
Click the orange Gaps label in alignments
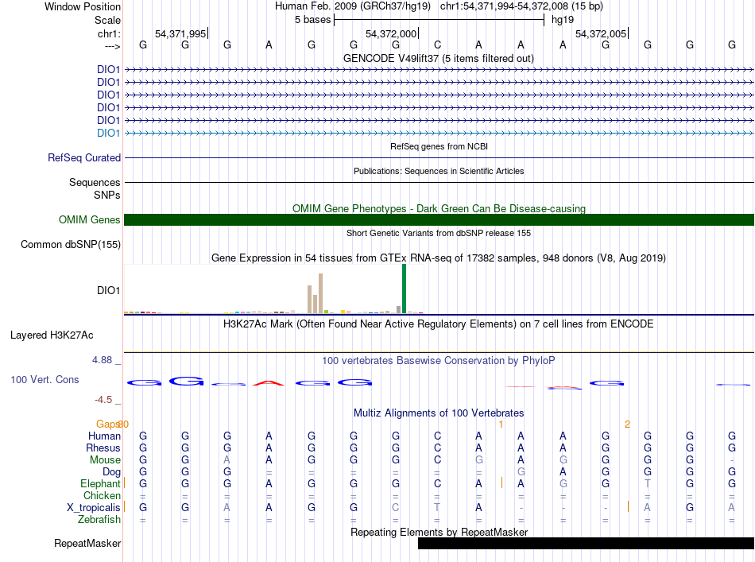click(x=107, y=424)
